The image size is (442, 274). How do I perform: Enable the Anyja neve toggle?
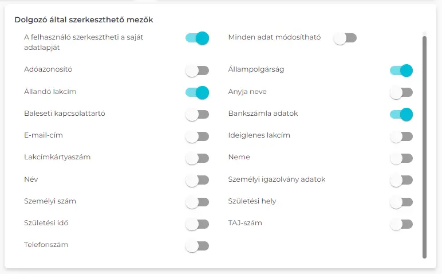(401, 92)
